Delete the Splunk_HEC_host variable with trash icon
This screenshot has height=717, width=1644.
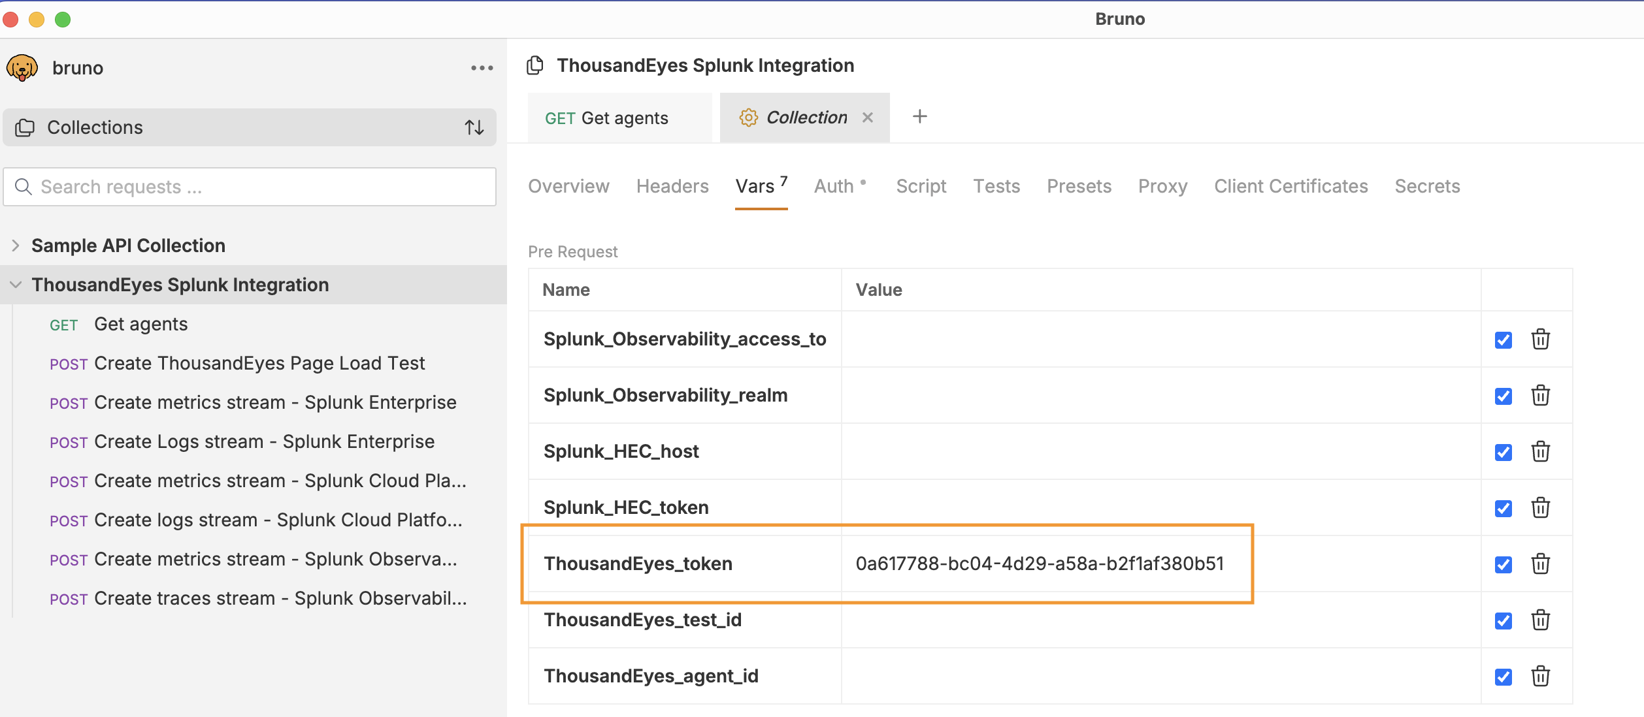pos(1540,452)
